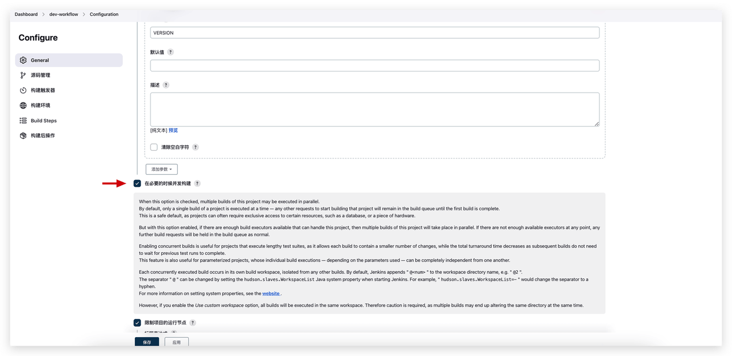Click into the 默认值 input field
The height and width of the screenshot is (356, 732).
pyautogui.click(x=375, y=66)
